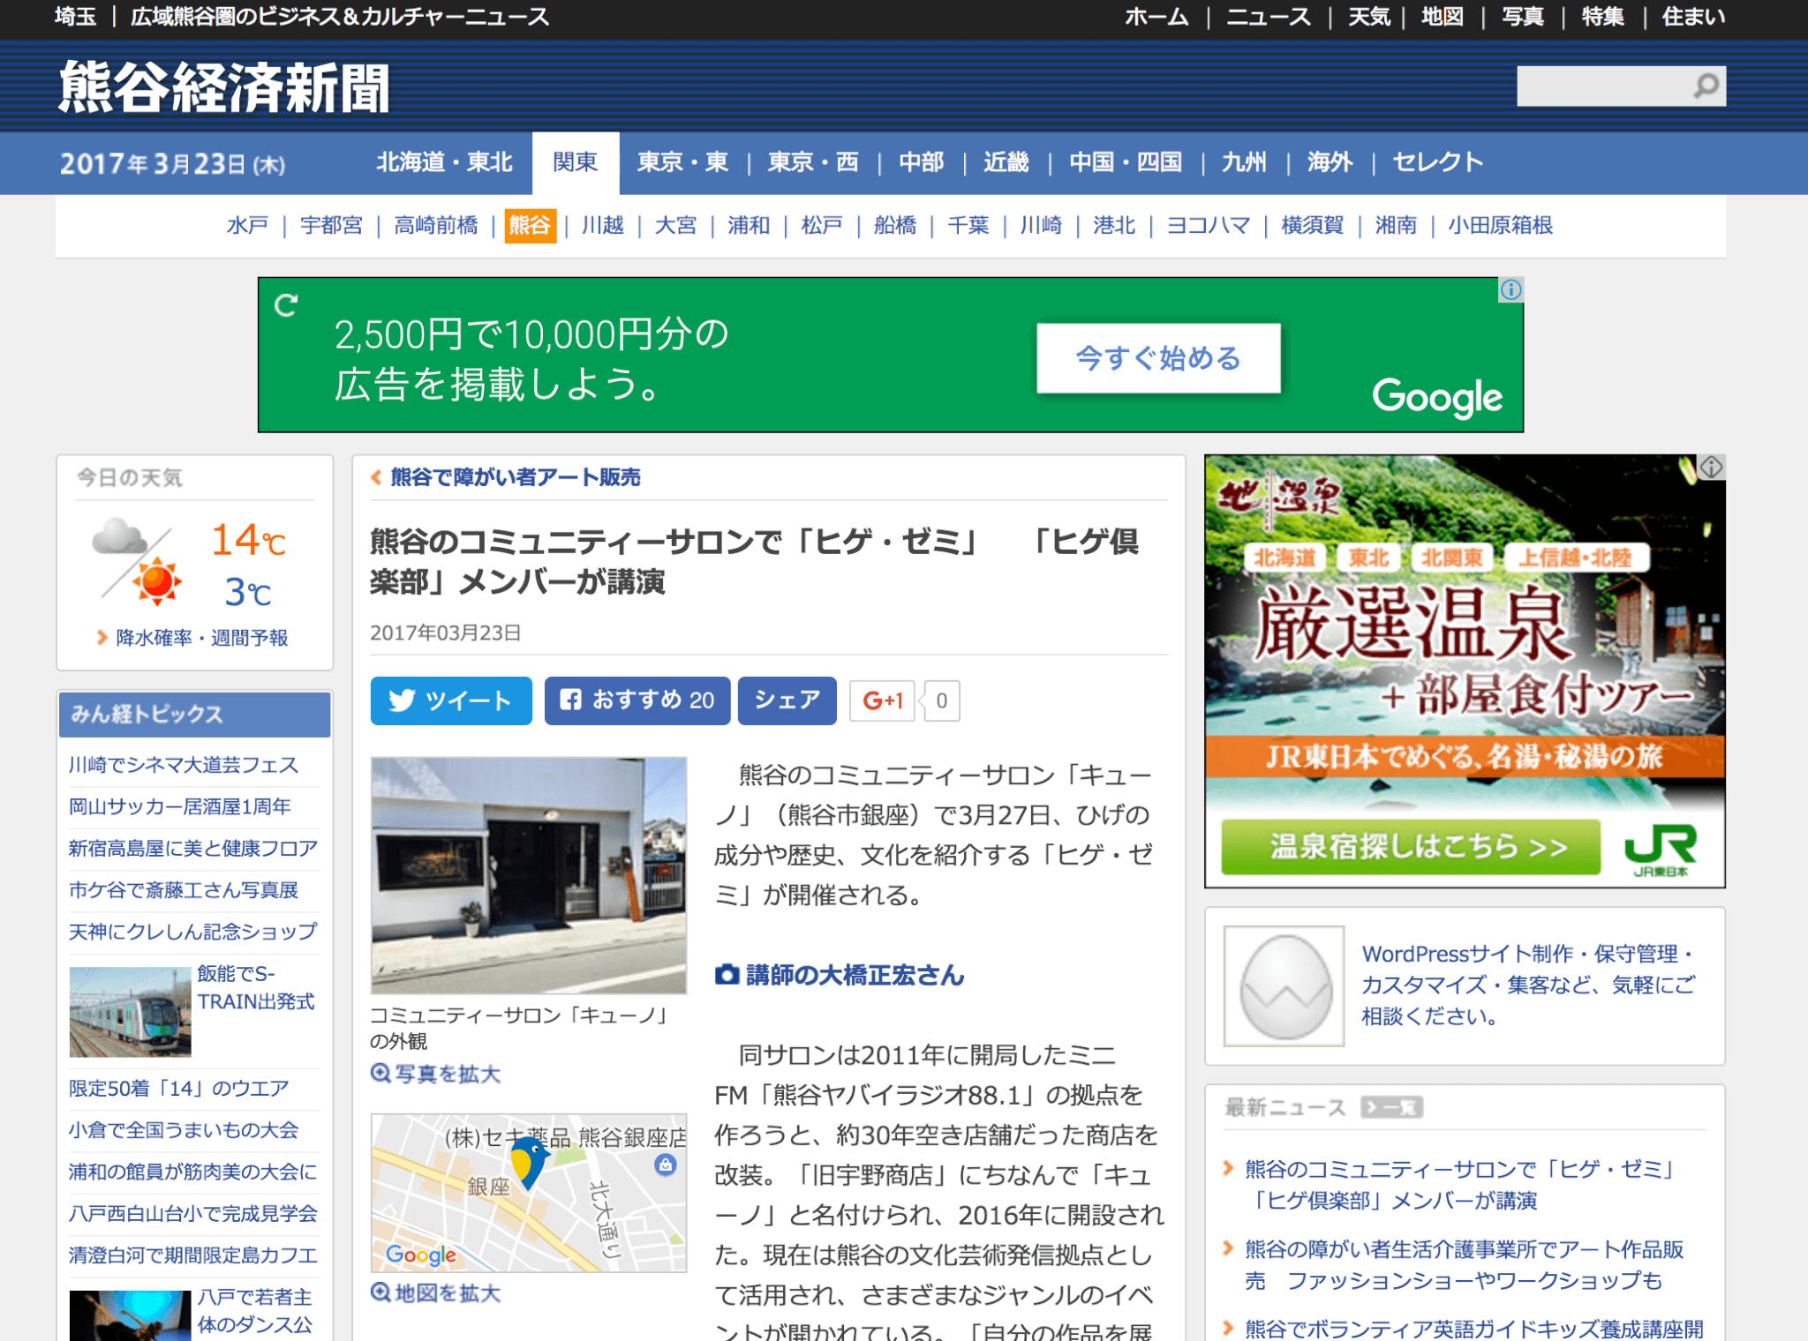Click the シェア button
This screenshot has width=1808, height=1341.
pyautogui.click(x=786, y=700)
